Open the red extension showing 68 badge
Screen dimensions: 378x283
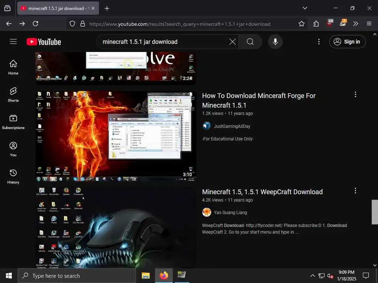tap(330, 23)
